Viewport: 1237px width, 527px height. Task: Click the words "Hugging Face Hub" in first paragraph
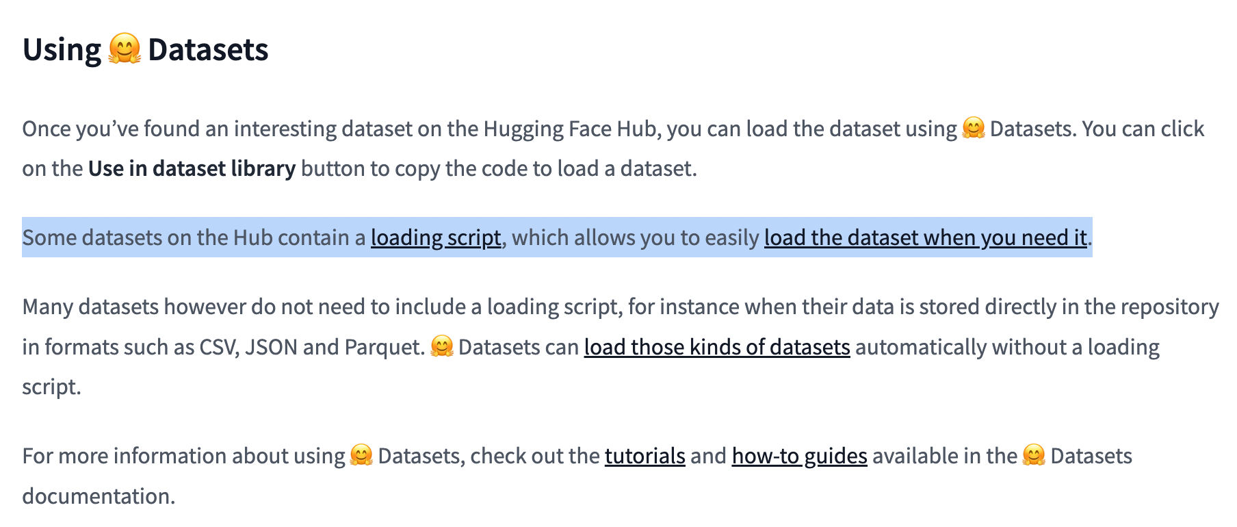tap(572, 129)
